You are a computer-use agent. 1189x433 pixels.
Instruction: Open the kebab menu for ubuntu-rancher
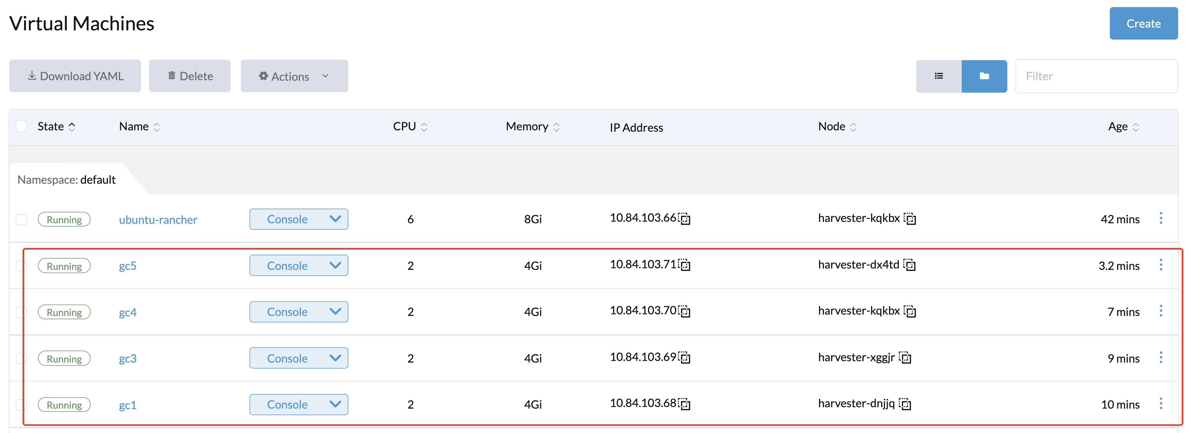coord(1161,219)
